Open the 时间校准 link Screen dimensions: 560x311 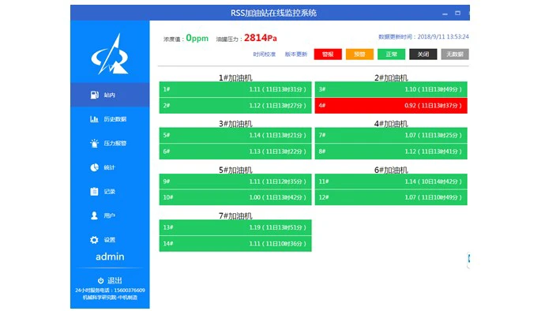(265, 54)
